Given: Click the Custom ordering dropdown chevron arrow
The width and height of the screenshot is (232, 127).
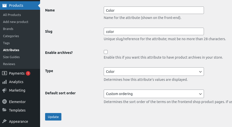Looking at the screenshot, I should (x=200, y=94).
